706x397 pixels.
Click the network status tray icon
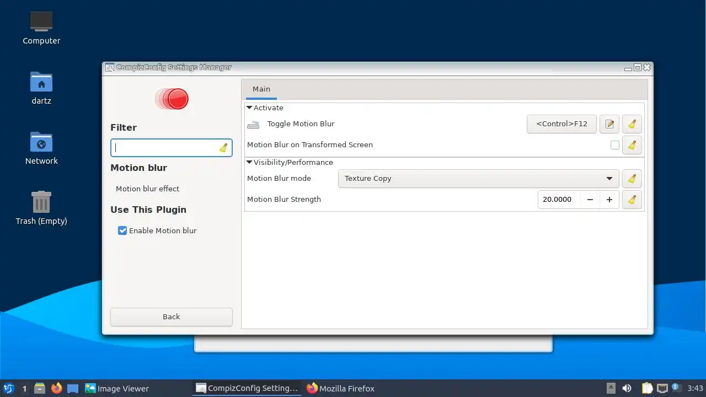(662, 388)
